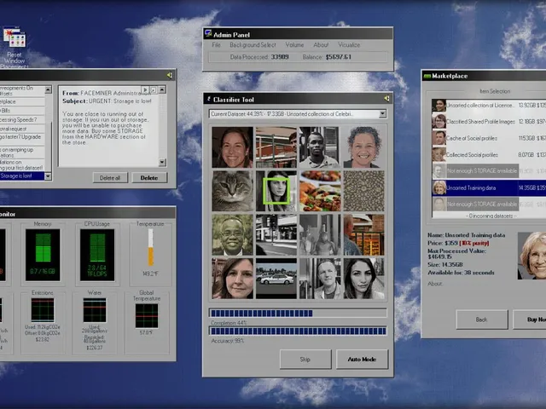Click the message pane scroll-down arrow

(162, 162)
